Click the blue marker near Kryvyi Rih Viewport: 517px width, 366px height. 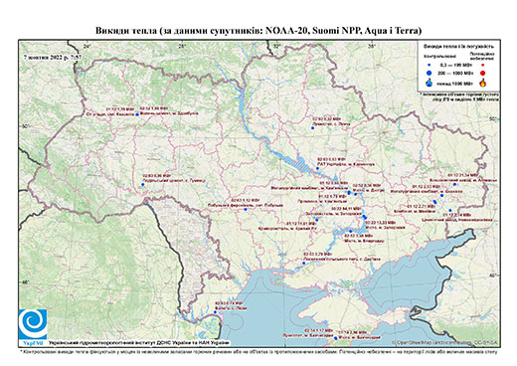click(x=317, y=220)
